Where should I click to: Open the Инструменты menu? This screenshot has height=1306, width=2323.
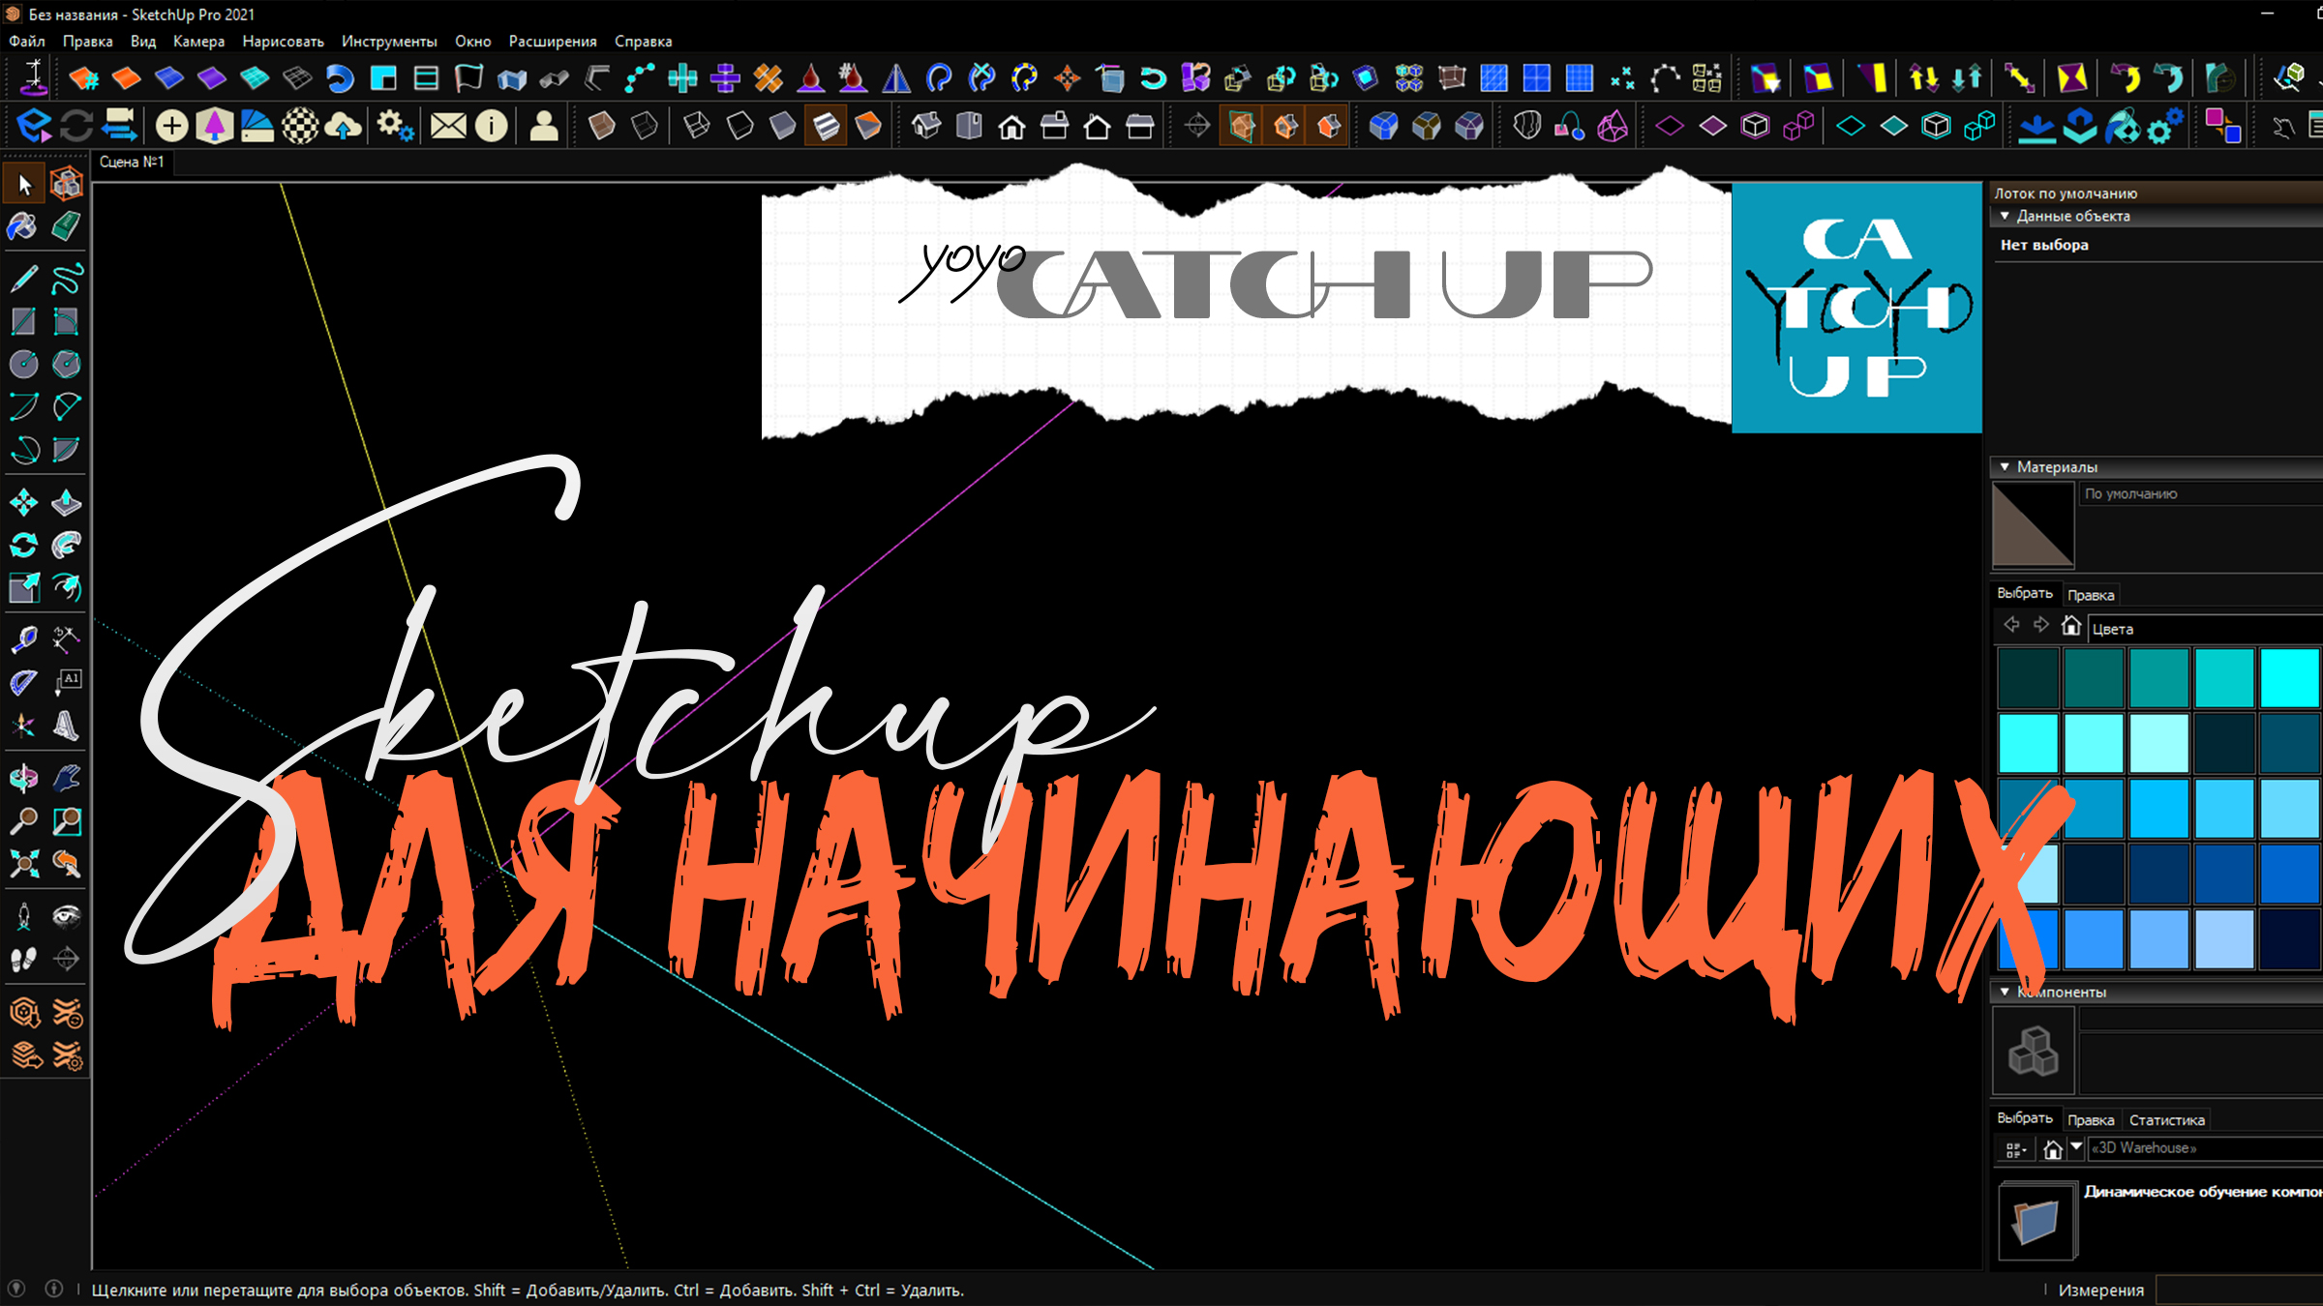click(x=389, y=42)
